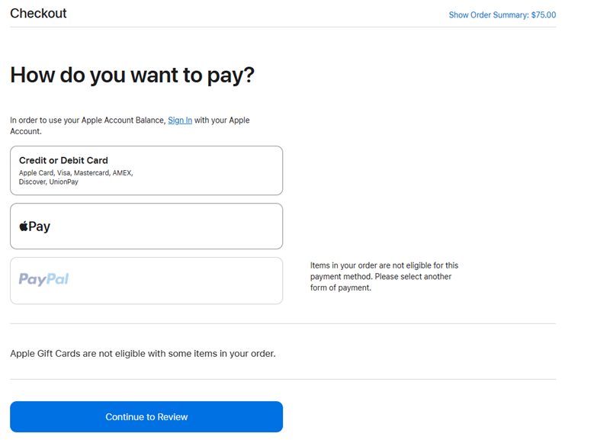
Task: Select the PayPal logo payment option
Action: 43,279
